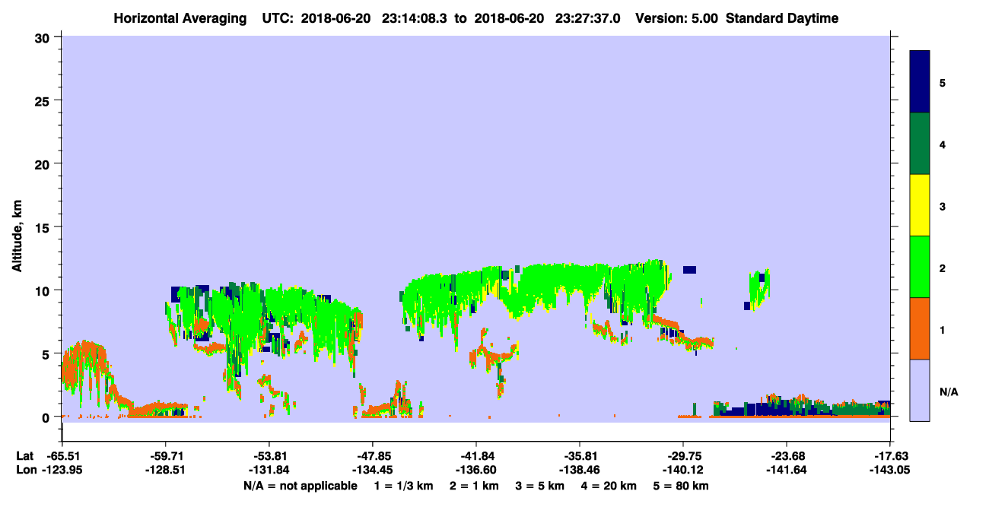Click the longitude value -123.95

click(x=62, y=470)
